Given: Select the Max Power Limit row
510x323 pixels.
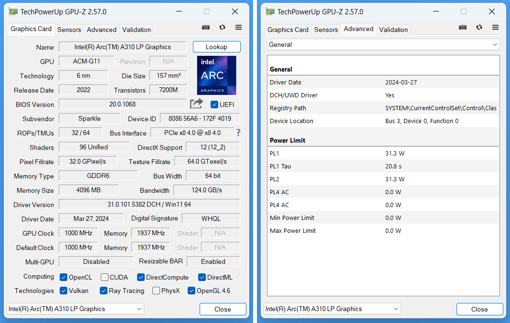Looking at the screenshot, I should click(383, 231).
